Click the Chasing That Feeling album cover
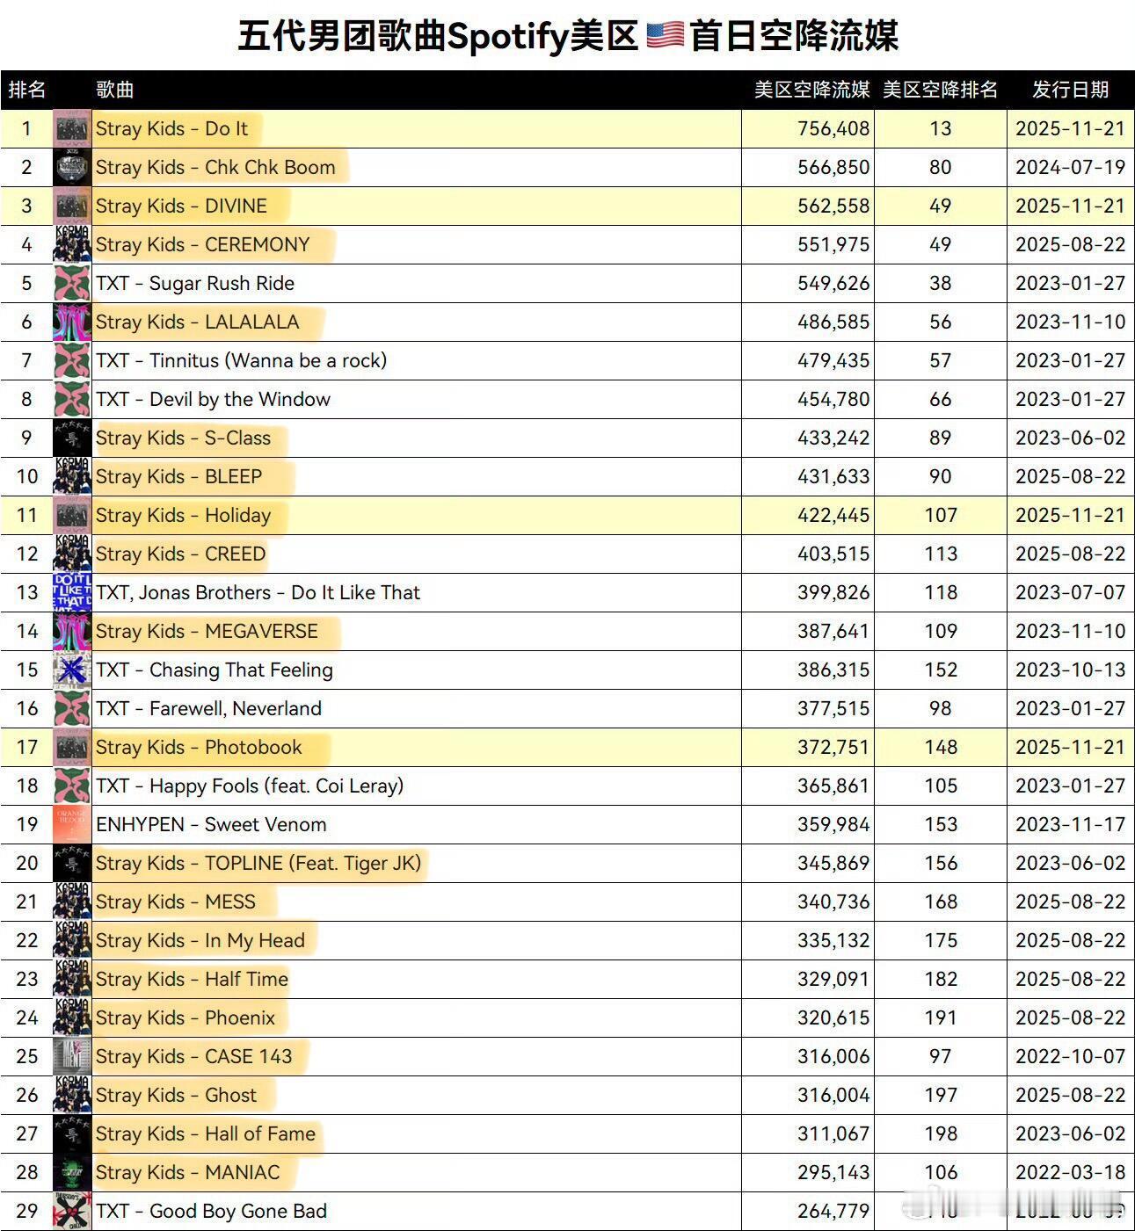This screenshot has height=1231, width=1135. (x=72, y=670)
